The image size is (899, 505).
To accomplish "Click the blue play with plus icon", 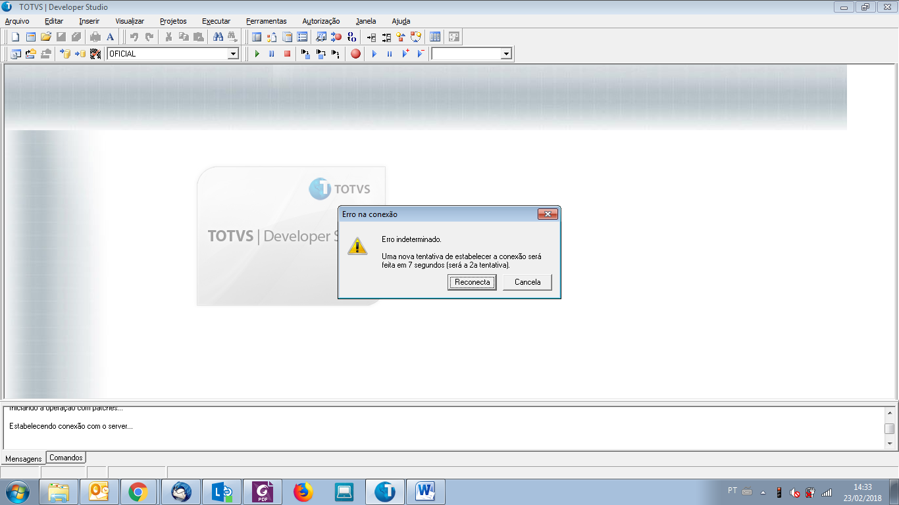I will (405, 53).
